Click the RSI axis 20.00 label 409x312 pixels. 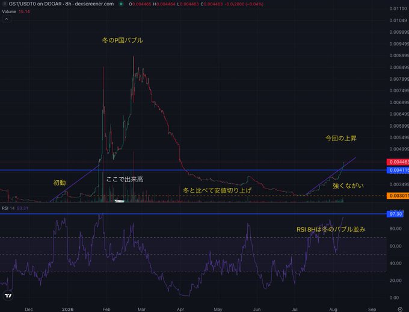click(x=395, y=281)
